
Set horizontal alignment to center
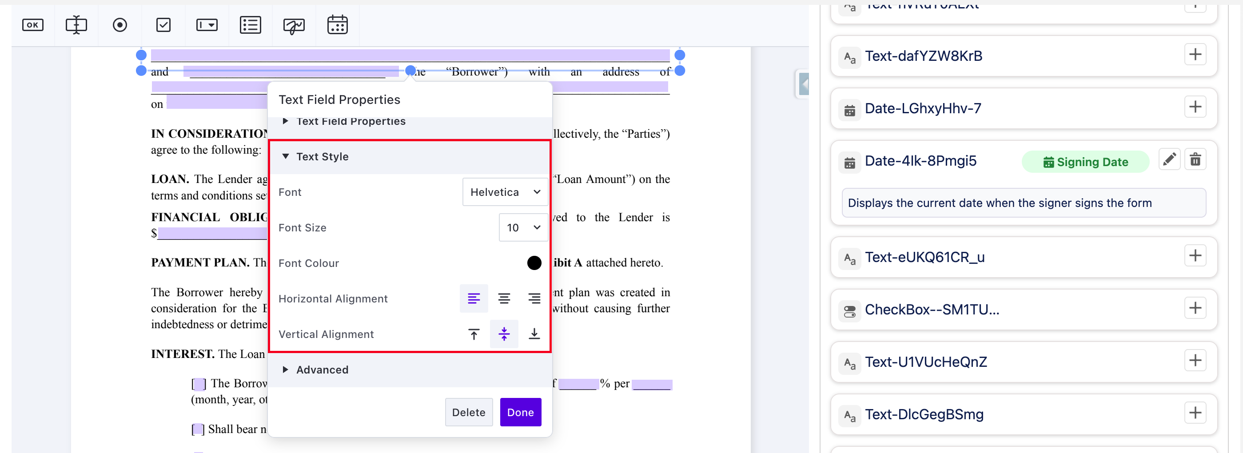tap(504, 298)
